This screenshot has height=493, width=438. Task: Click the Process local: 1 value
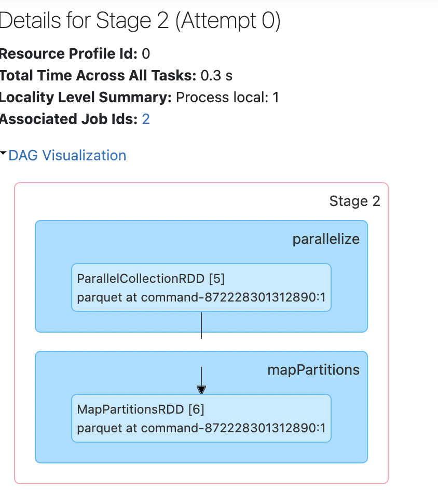[x=227, y=98]
